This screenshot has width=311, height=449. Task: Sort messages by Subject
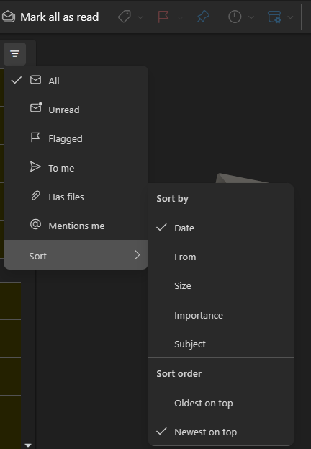pos(221,344)
